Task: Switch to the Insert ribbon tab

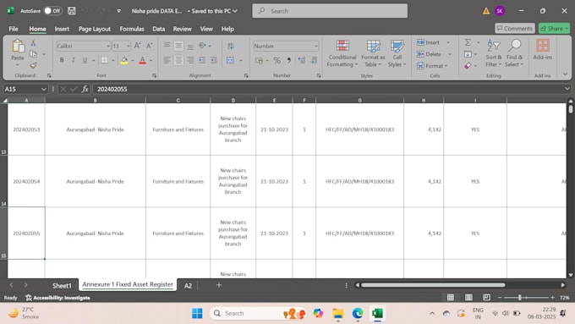Action: click(x=62, y=29)
